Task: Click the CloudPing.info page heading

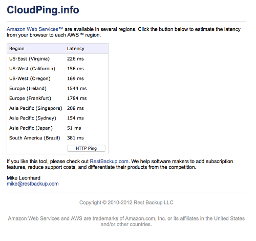Action: coord(43,10)
